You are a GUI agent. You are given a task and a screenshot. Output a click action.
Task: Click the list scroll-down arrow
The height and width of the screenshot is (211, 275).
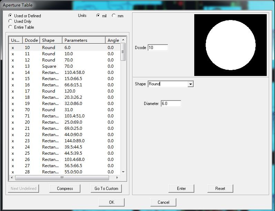[123, 172]
